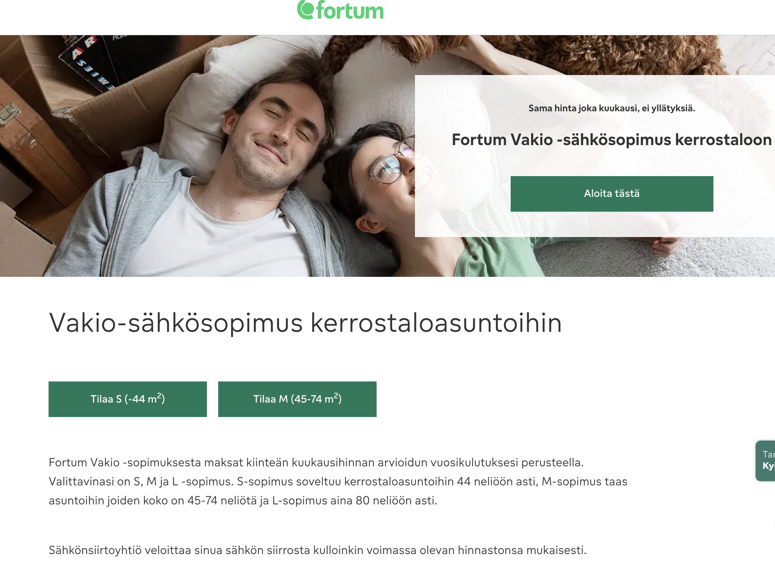The image size is (775, 572).
Task: Click the woman's green shirt in photo
Action: click(x=500, y=257)
